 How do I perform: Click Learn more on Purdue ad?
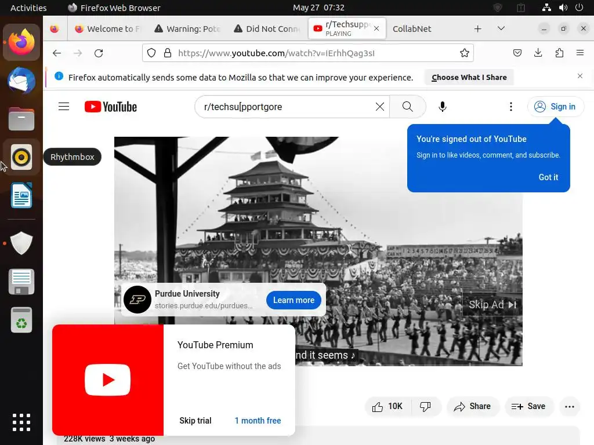click(294, 300)
